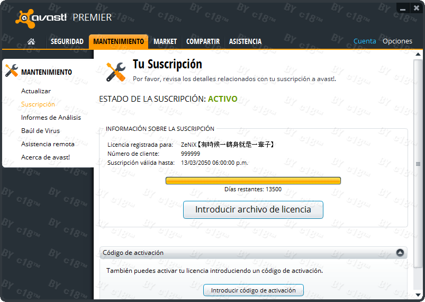Go to the home screen icon

point(31,41)
